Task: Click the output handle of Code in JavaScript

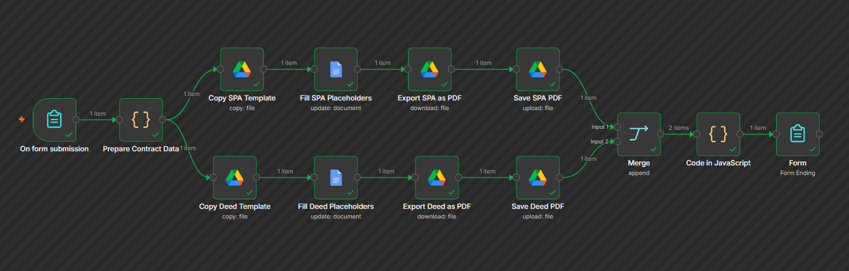Action: (740, 134)
